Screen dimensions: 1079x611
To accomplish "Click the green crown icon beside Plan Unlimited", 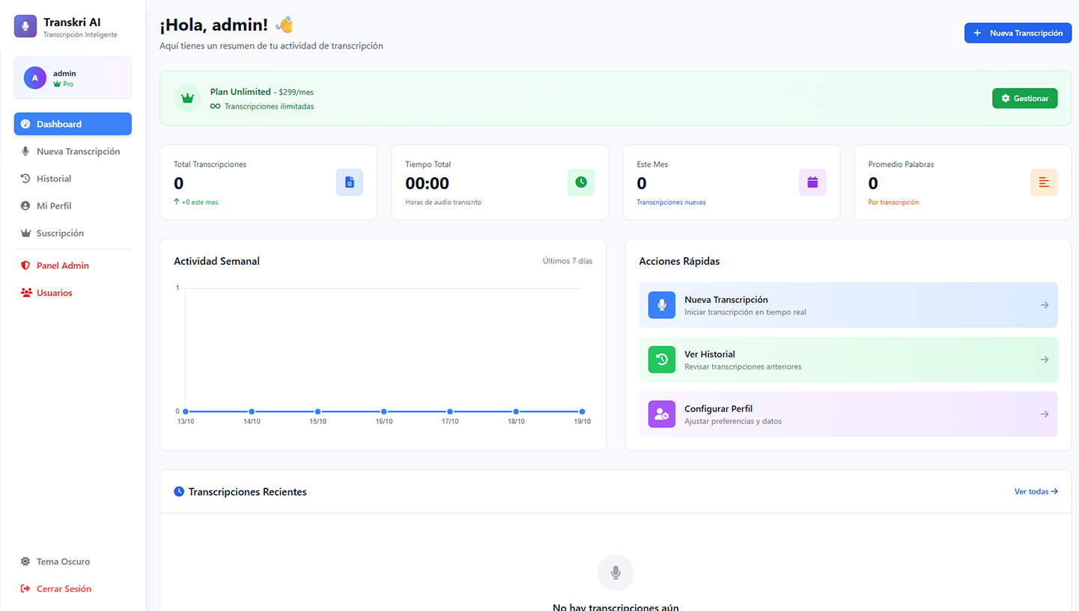I will (x=187, y=99).
